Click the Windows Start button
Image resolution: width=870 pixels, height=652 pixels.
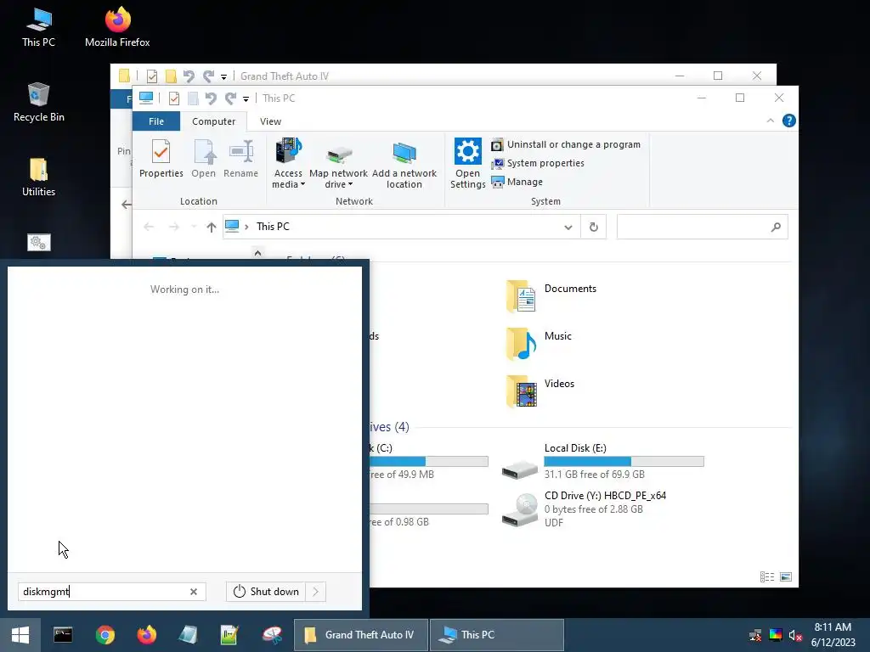(20, 635)
